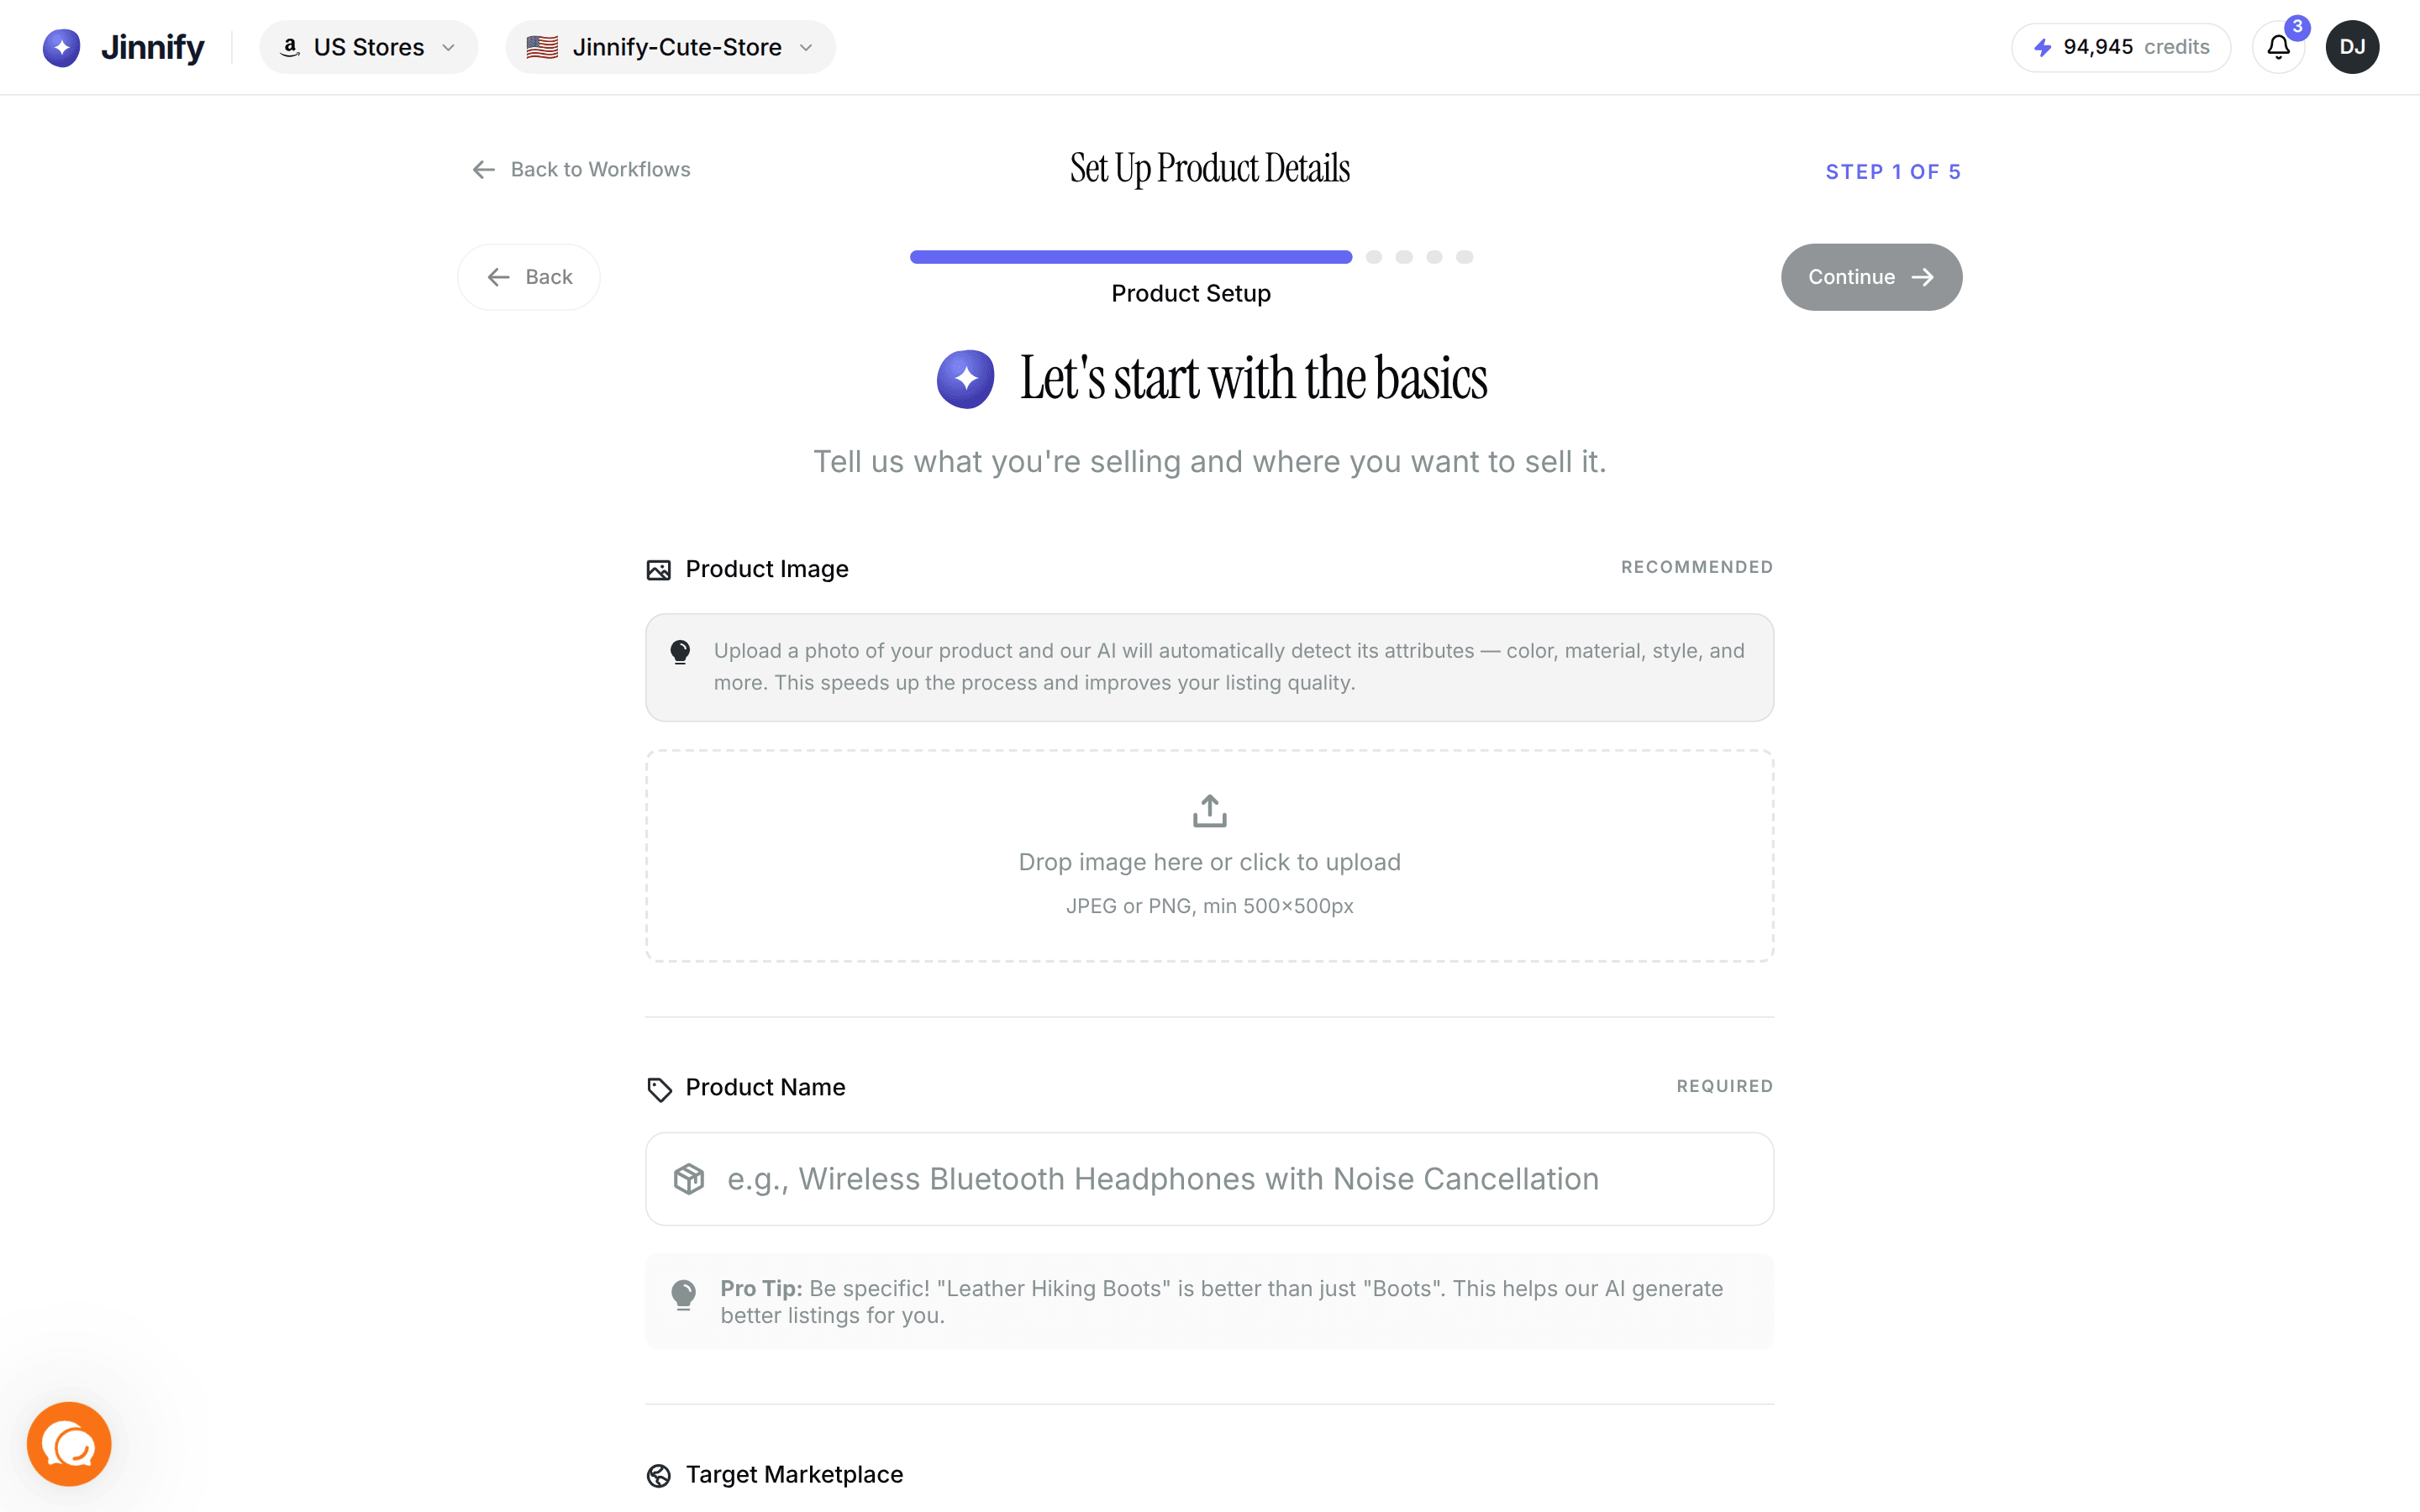This screenshot has height=1512, width=2420.
Task: Focus the Product Name input field
Action: 1209,1179
